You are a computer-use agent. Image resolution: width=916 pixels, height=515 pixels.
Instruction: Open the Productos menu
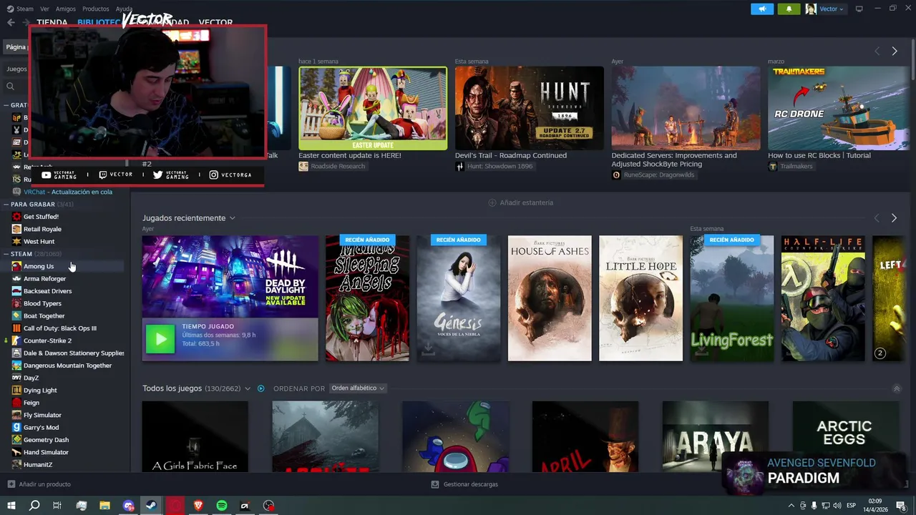point(96,9)
